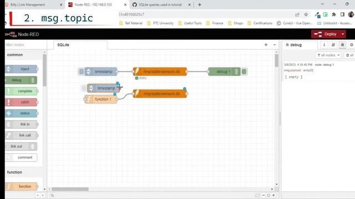The height and width of the screenshot is (199, 355).
Task: Share this page icon in address bar
Action: pos(297,15)
